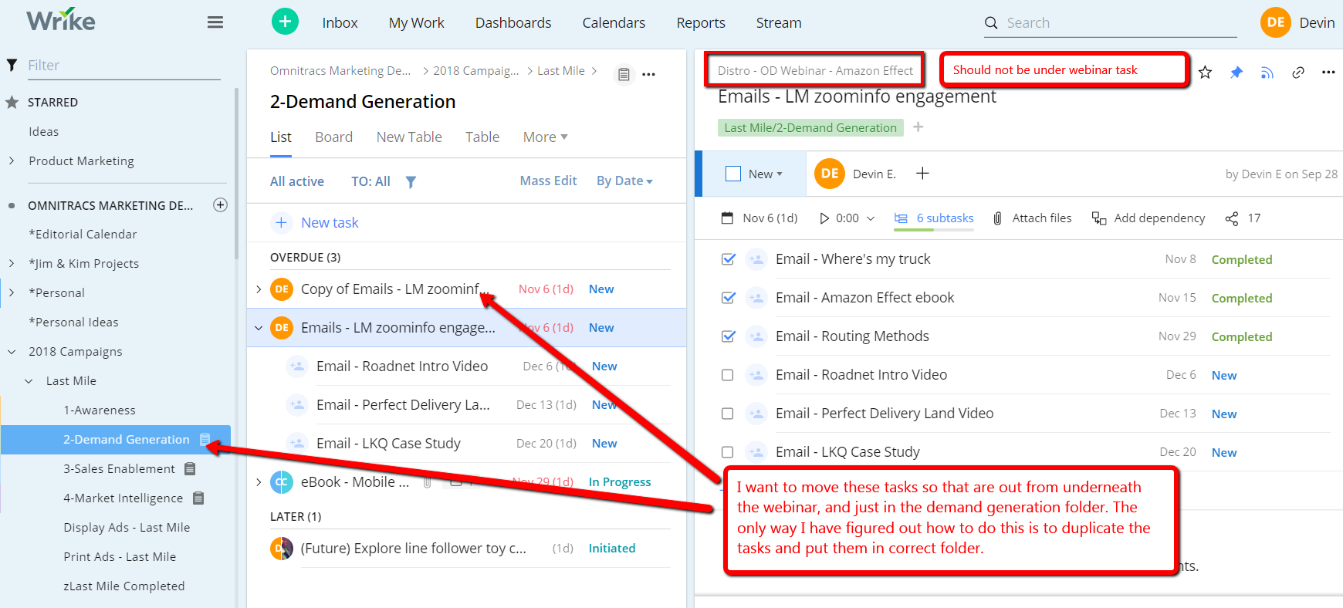Click Mass Edit
Image resolution: width=1343 pixels, height=608 pixels.
[548, 181]
